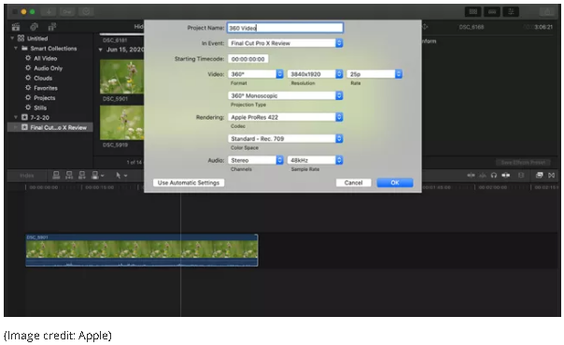Toggle audio skimming waveform icon

[x=483, y=175]
